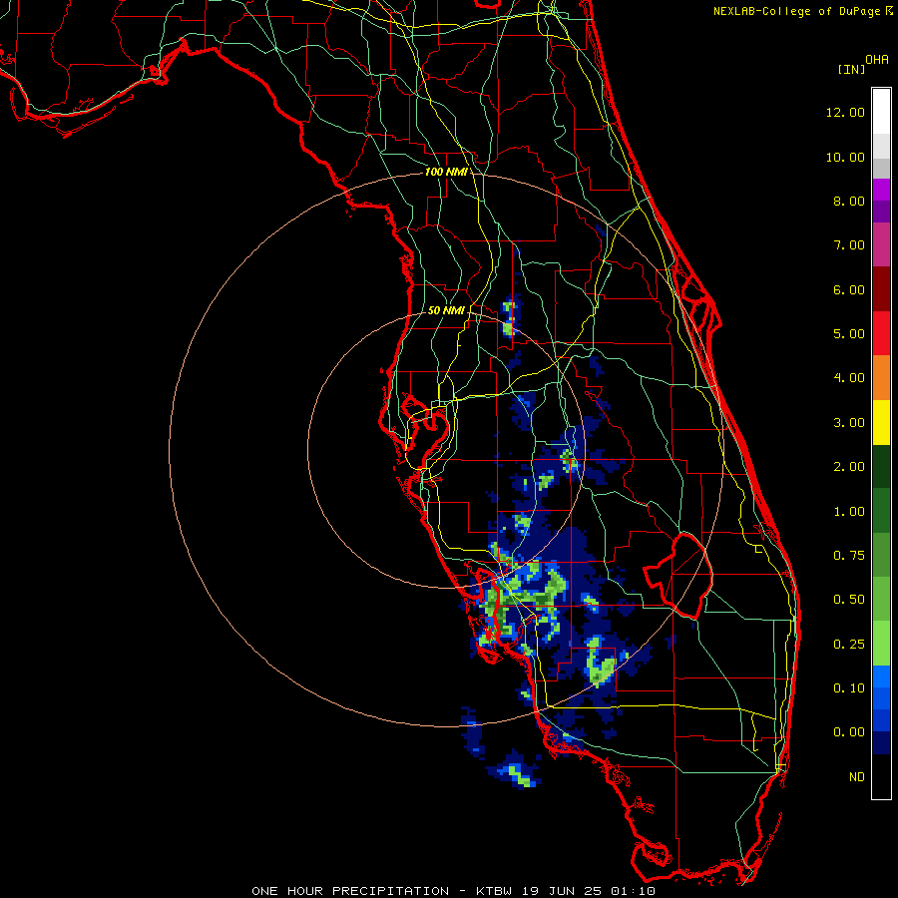Image resolution: width=898 pixels, height=898 pixels.
Task: Click the ND legend label
Action: coord(857,777)
